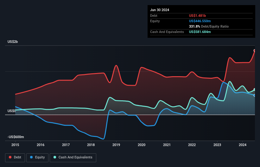Click Cash And Equivalents label in tooltip
This screenshot has height=167, width=260.
[x=167, y=32]
